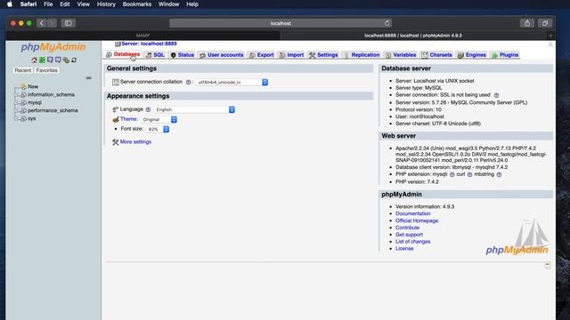The width and height of the screenshot is (570, 320).
Task: Click the Safari address bar showing localhost
Action: point(281,23)
